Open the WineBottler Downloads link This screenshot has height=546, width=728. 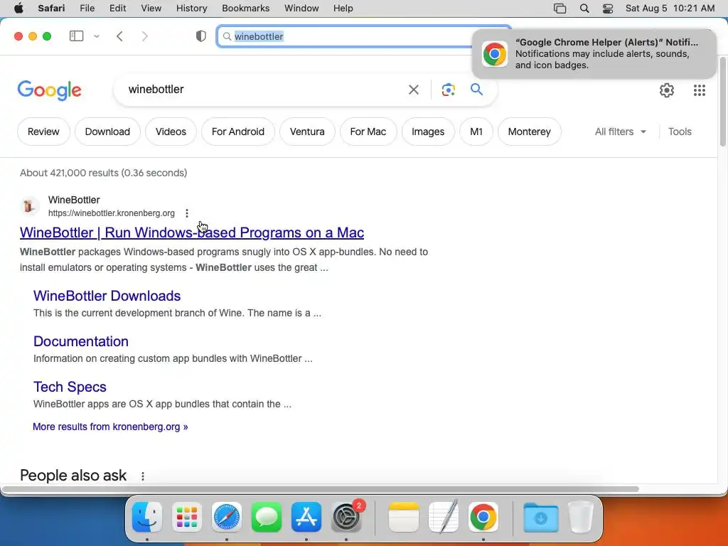[107, 296]
